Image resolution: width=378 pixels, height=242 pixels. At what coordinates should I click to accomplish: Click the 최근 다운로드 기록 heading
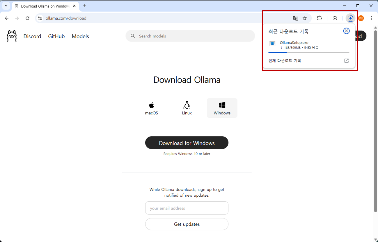click(288, 31)
